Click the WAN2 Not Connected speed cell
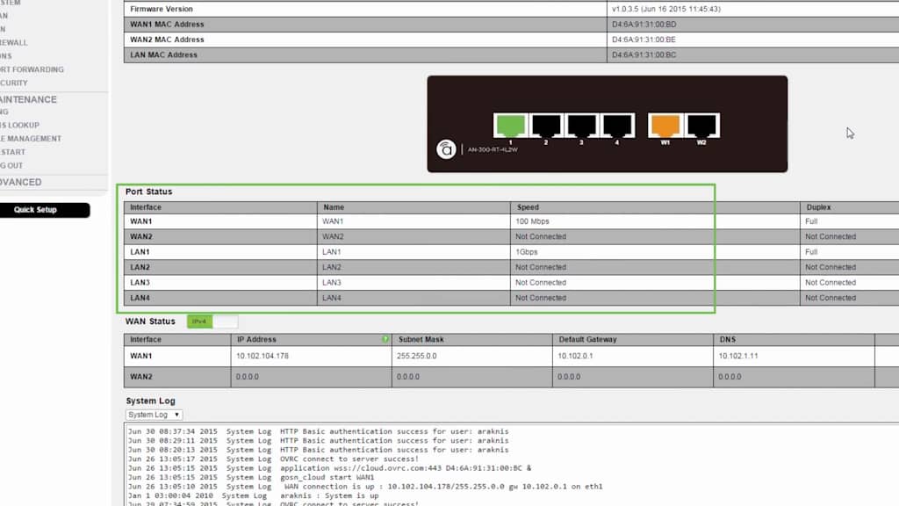Image resolution: width=899 pixels, height=506 pixels. pyautogui.click(x=655, y=236)
